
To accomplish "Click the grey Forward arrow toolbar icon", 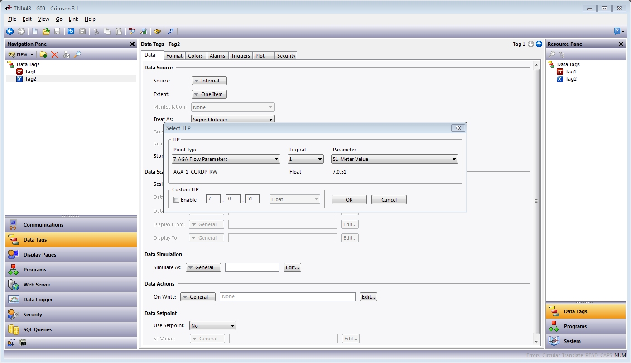I will tap(21, 31).
